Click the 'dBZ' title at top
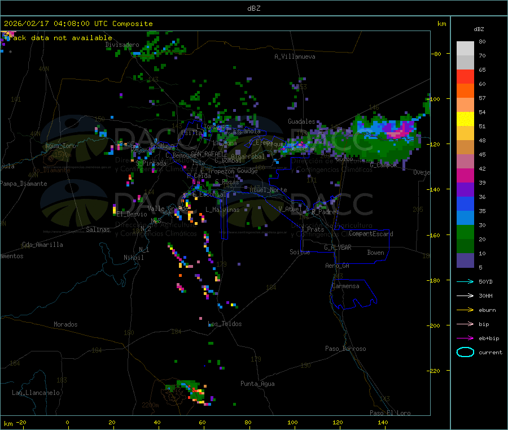 point(253,8)
